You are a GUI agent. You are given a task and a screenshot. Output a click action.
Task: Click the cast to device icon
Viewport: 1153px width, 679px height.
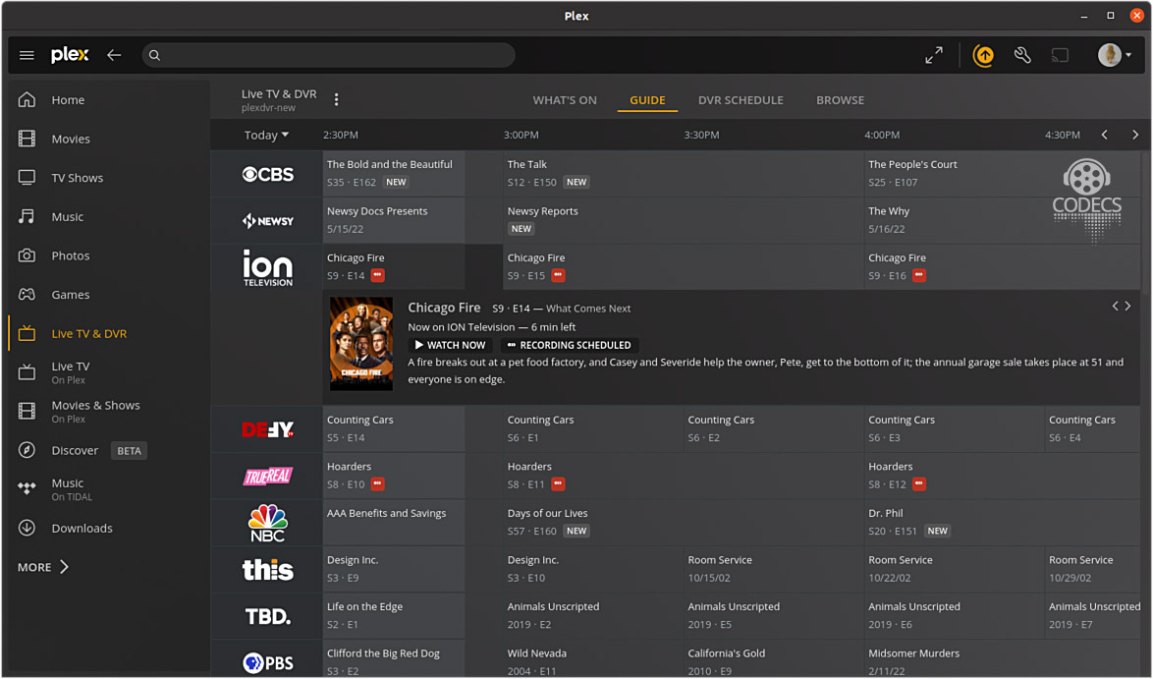pos(1060,56)
